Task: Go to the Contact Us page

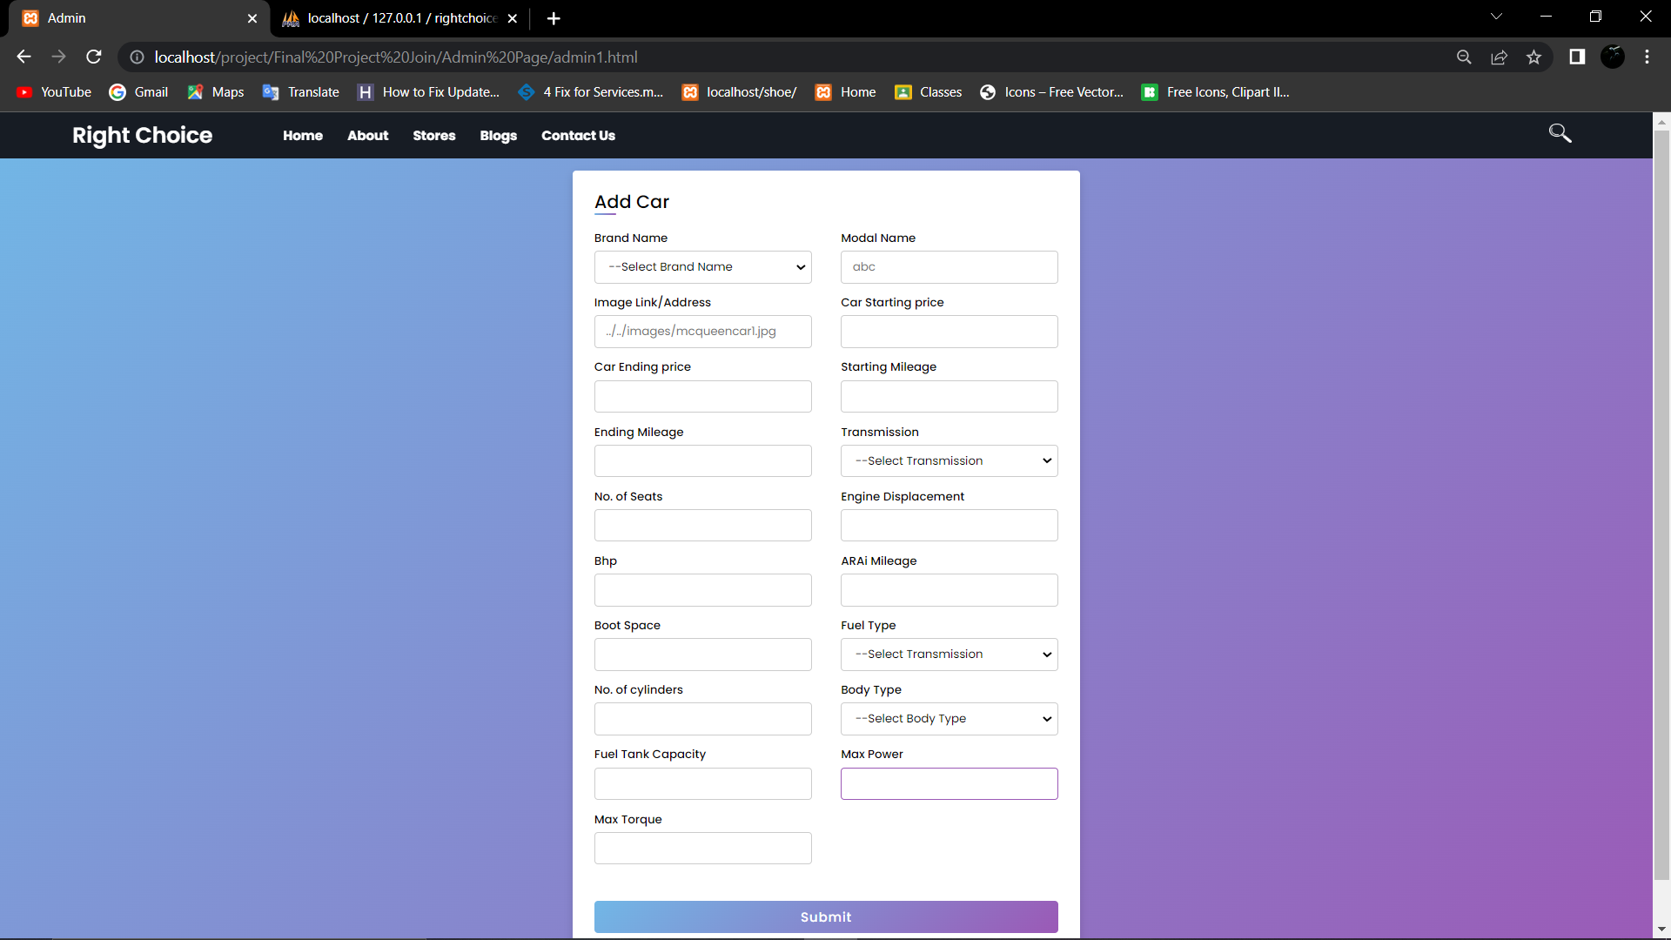Action: coord(578,136)
